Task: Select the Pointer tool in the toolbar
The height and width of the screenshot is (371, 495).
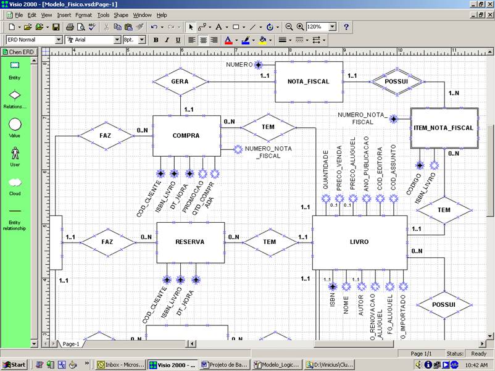Action: click(189, 27)
